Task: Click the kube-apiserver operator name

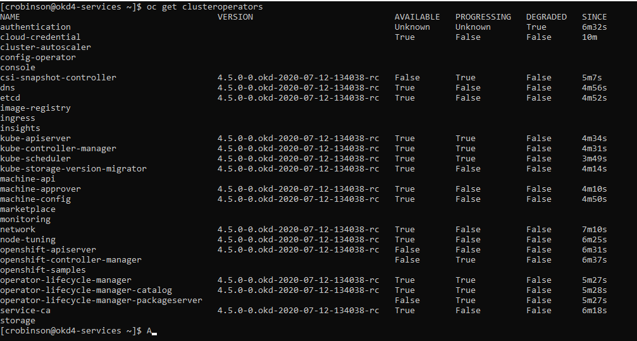Action: point(35,139)
